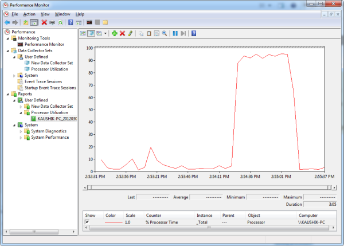Click the Paste Counter List clipboard icon
The image size is (344, 246).
pyautogui.click(x=148, y=33)
